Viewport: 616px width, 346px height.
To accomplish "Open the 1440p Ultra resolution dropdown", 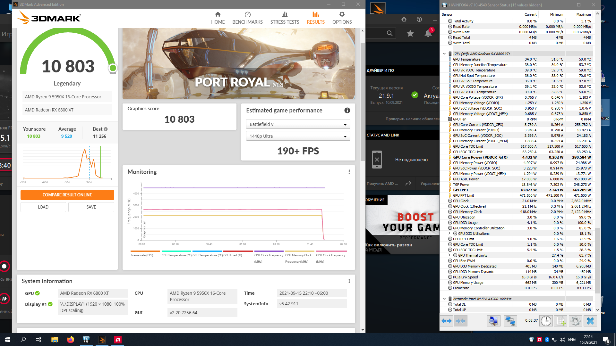I will pyautogui.click(x=298, y=136).
